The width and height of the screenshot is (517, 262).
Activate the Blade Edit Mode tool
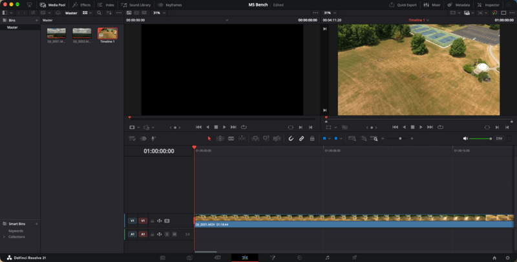(x=231, y=138)
